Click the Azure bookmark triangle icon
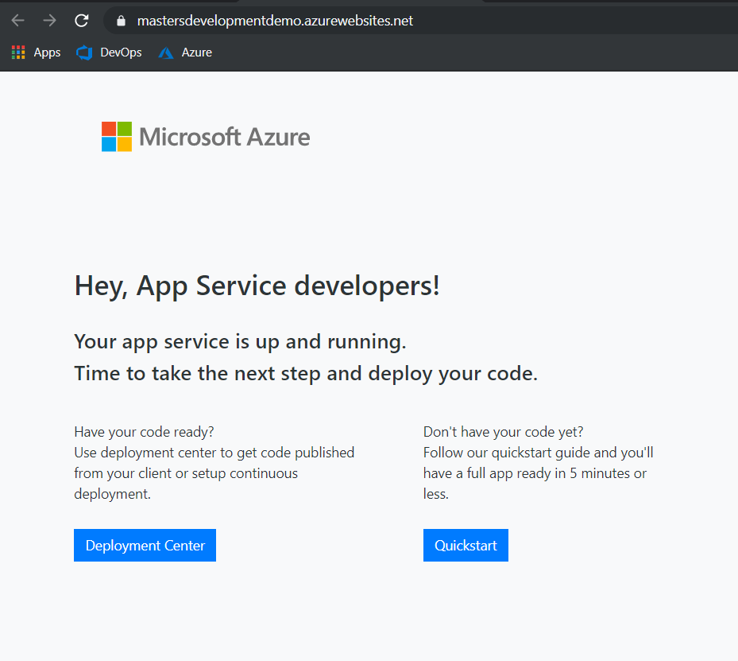The width and height of the screenshot is (738, 661). 166,53
